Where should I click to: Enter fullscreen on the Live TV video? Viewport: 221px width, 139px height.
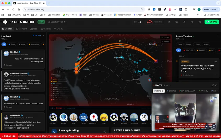(x=214, y=126)
